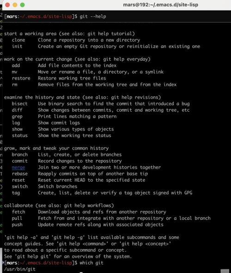Select the 'rm' subcommand name

point(15,85)
